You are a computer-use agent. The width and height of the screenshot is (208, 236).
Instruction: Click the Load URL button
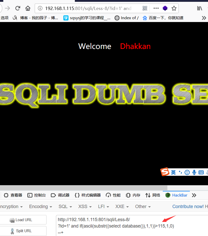(23, 220)
